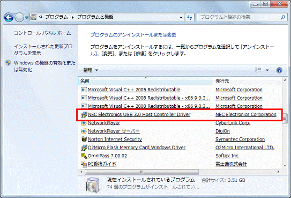Open recent pages dropdown beside forward arrow

click(27, 18)
